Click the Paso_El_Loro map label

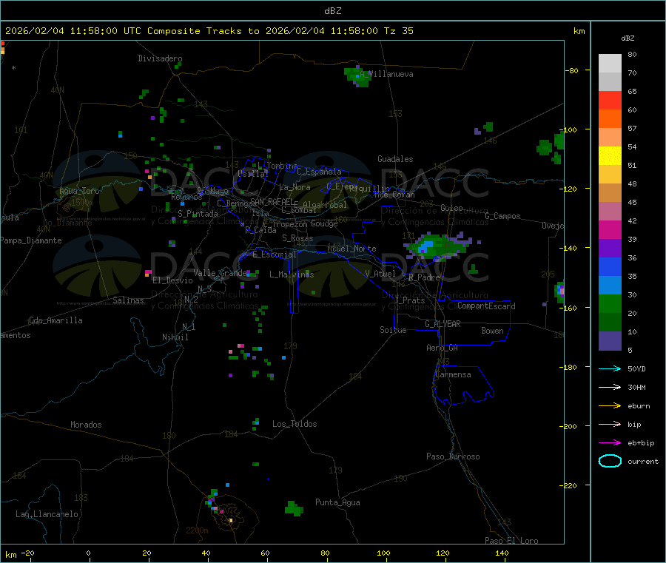[x=512, y=540]
